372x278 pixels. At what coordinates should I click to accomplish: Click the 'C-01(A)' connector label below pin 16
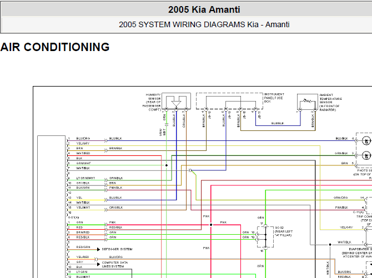pyautogui.click(x=73, y=218)
